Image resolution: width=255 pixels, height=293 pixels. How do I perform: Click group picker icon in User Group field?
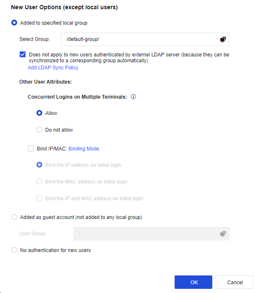pos(223,234)
